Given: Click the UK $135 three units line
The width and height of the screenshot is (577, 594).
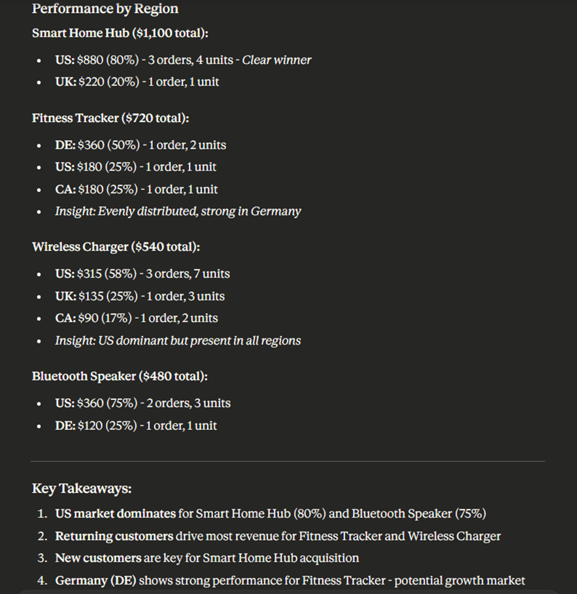Looking at the screenshot, I should pyautogui.click(x=140, y=296).
